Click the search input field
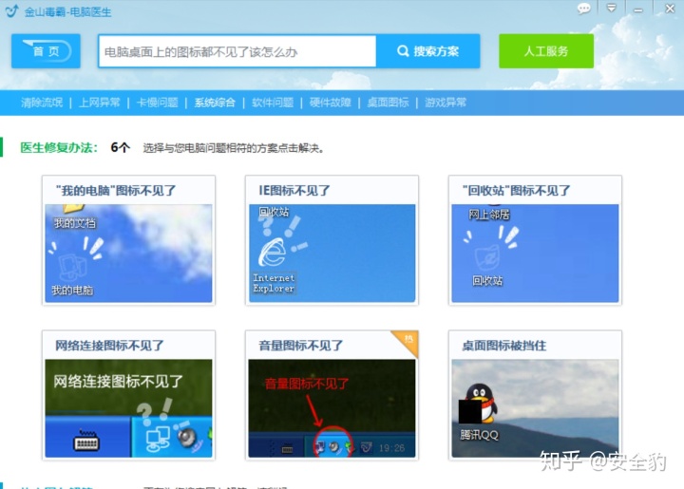 click(237, 51)
